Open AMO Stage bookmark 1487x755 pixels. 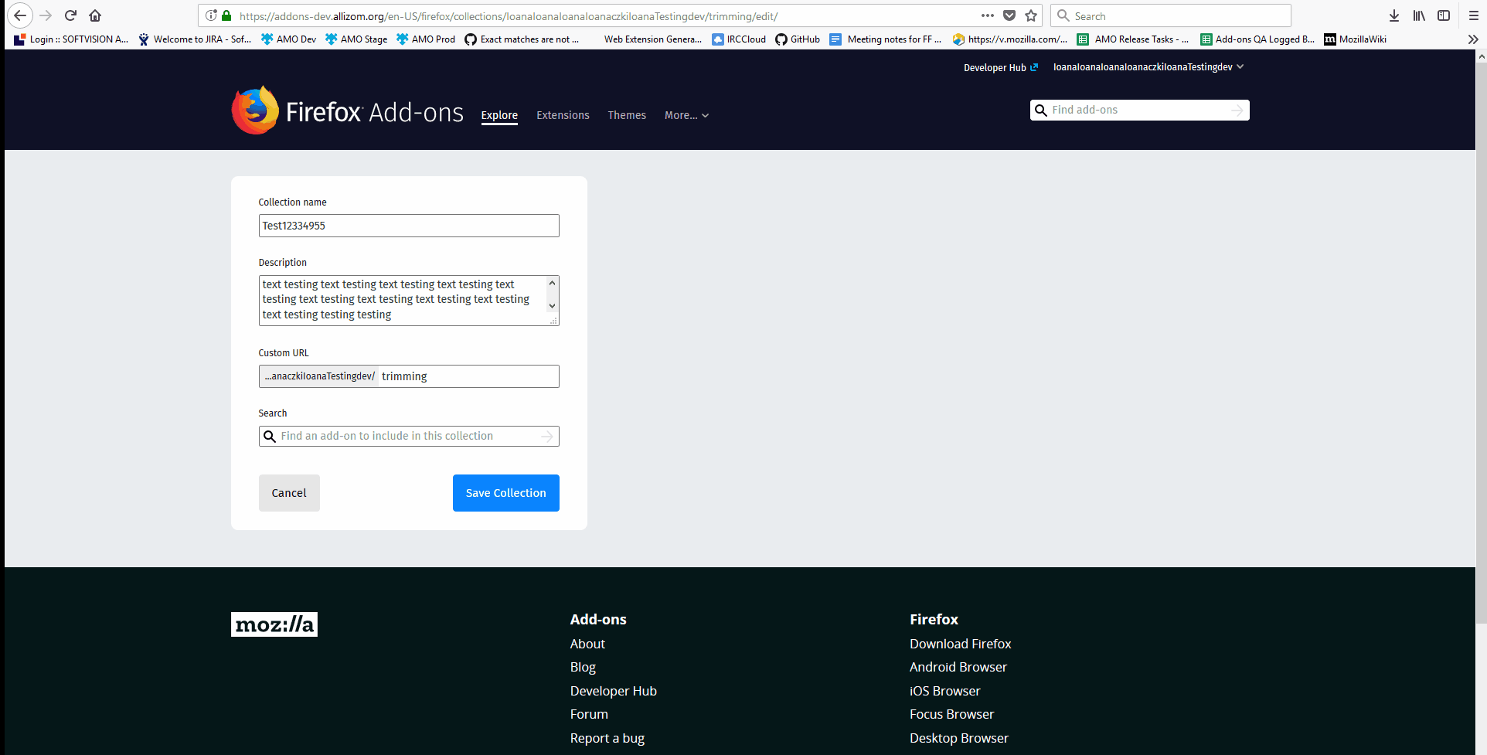[x=356, y=39]
